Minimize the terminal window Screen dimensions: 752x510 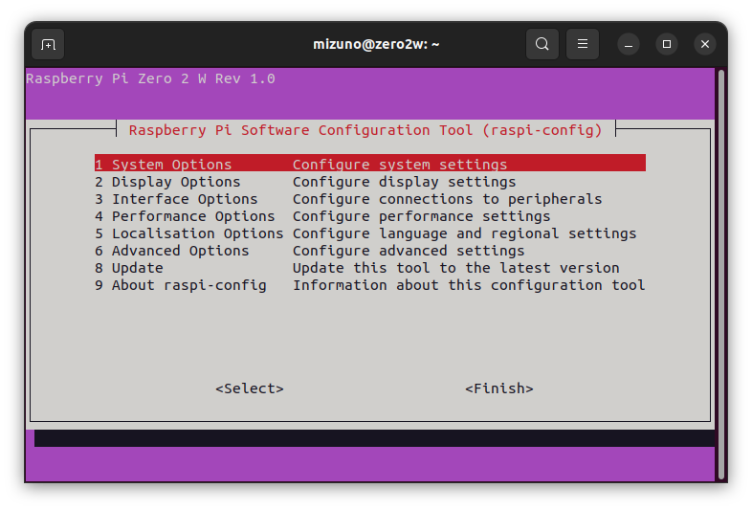tap(629, 44)
